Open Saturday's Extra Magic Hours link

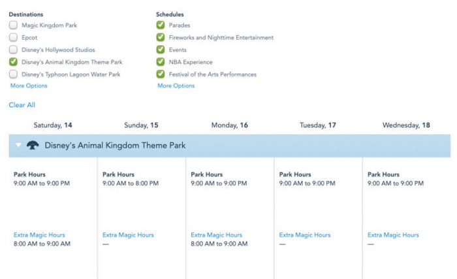(39, 235)
